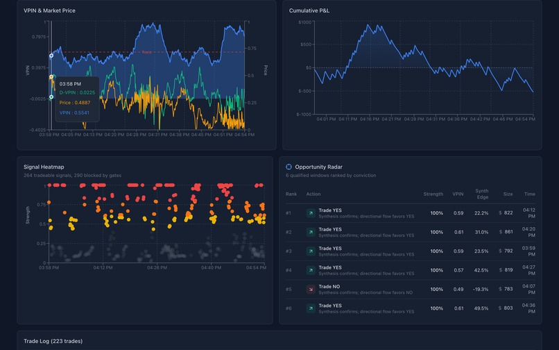Click the 04:07 PM time in rank #5
Viewport: 559px width, 350px height.
click(x=528, y=290)
